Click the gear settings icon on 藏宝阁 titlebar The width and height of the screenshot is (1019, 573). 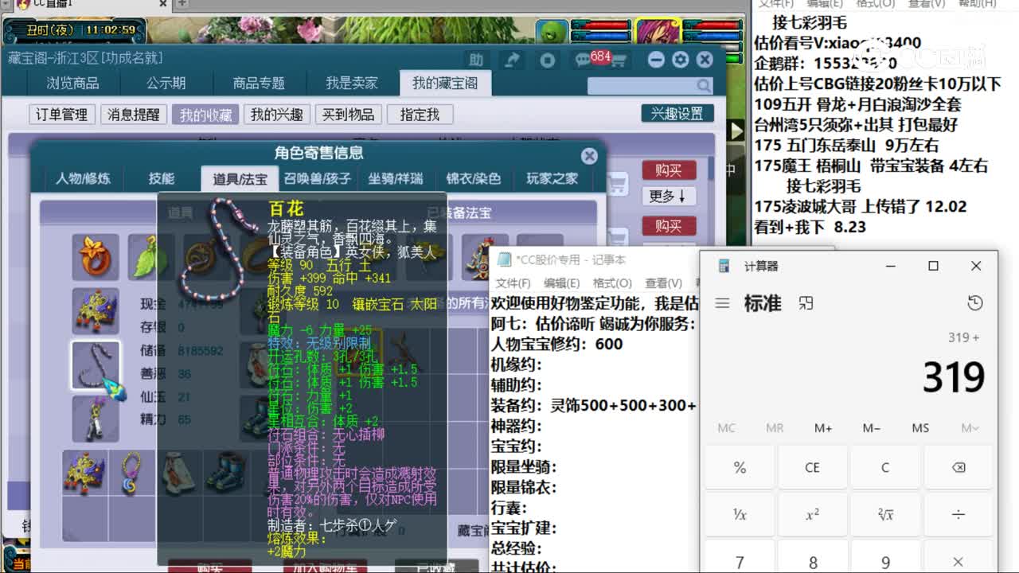680,60
